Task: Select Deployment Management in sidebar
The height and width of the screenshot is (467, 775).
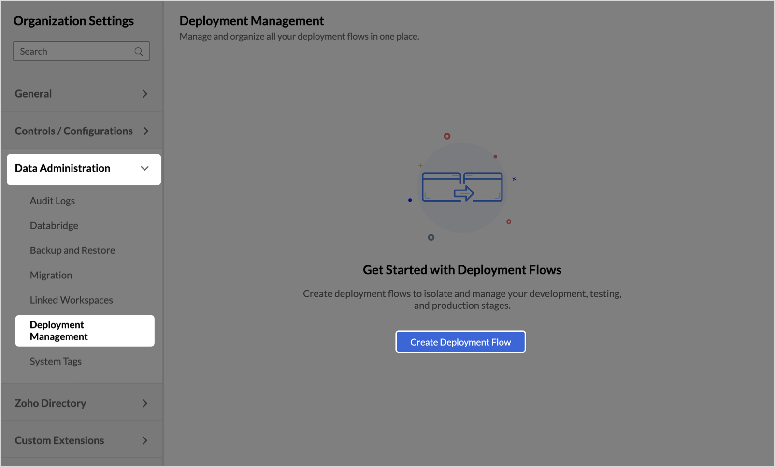Action: tap(85, 331)
